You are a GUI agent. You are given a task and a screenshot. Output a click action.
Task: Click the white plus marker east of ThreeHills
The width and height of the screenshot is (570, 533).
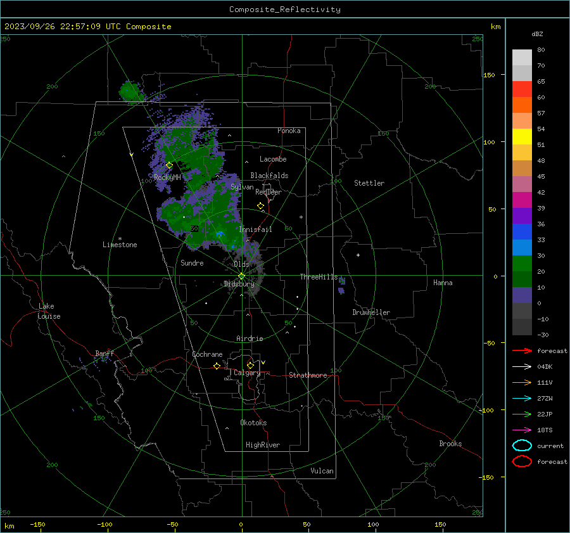tap(358, 255)
